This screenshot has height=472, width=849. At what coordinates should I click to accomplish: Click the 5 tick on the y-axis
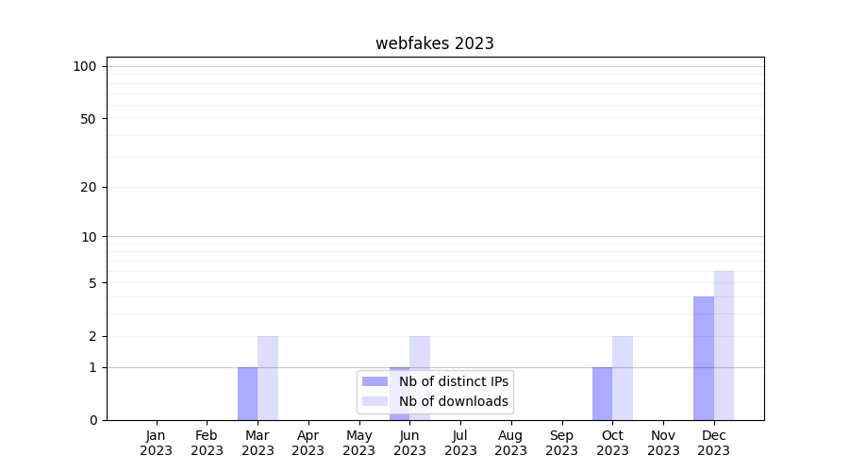coord(92,283)
